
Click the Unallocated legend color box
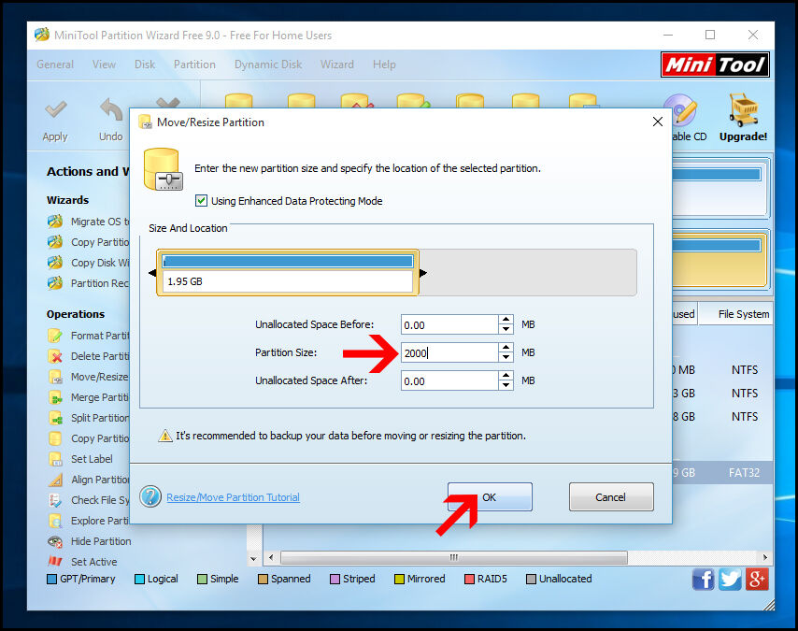[x=531, y=579]
